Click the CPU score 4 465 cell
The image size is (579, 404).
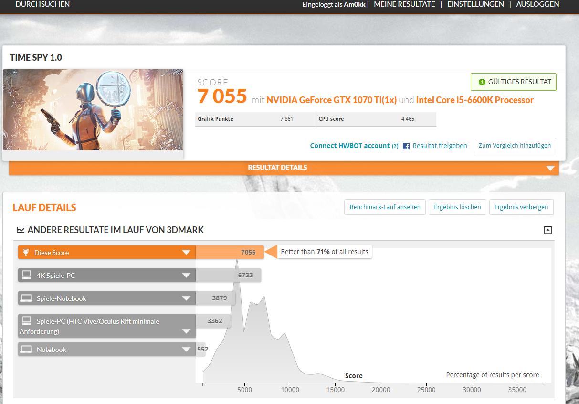[x=376, y=119]
